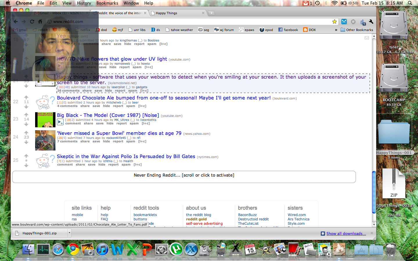Open the HappyThings-001.zip download dropdown arrow
The height and width of the screenshot is (261, 418).
[x=69, y=233]
